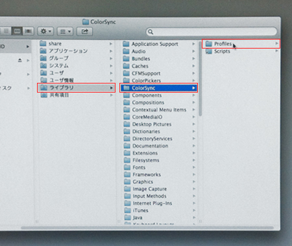The height and width of the screenshot is (246, 292).
Task: Open the Bundles folder
Action: tap(159, 59)
